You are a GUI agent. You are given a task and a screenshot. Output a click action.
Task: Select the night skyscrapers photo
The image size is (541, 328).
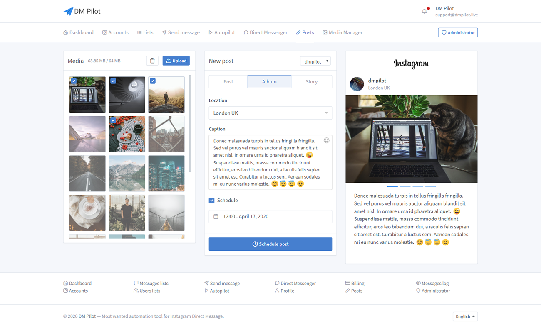click(x=166, y=174)
